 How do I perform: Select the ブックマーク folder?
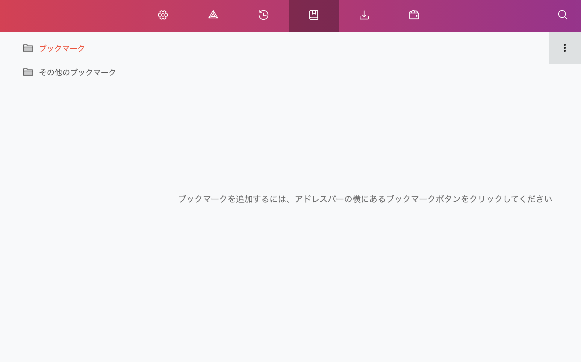(62, 48)
